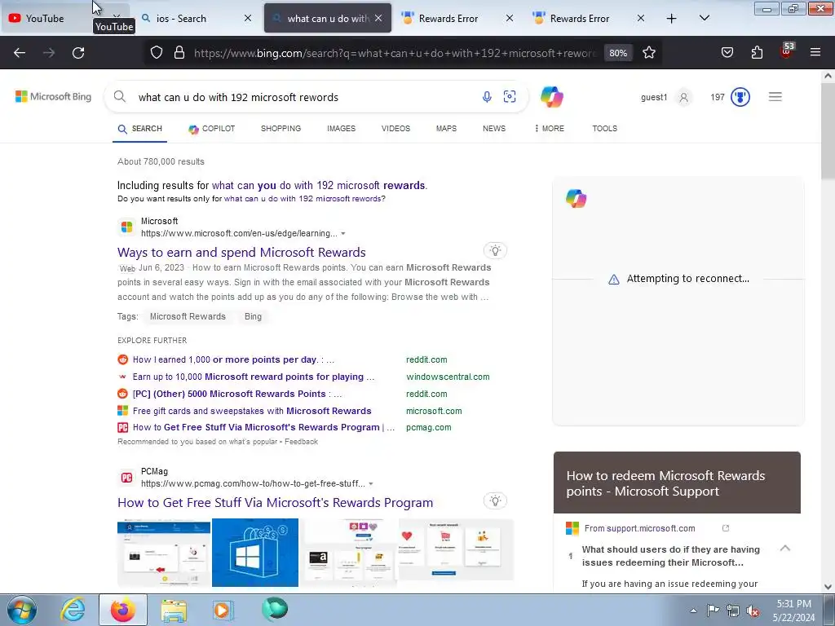
Task: Open the TOOLS search filters
Action: pos(604,128)
